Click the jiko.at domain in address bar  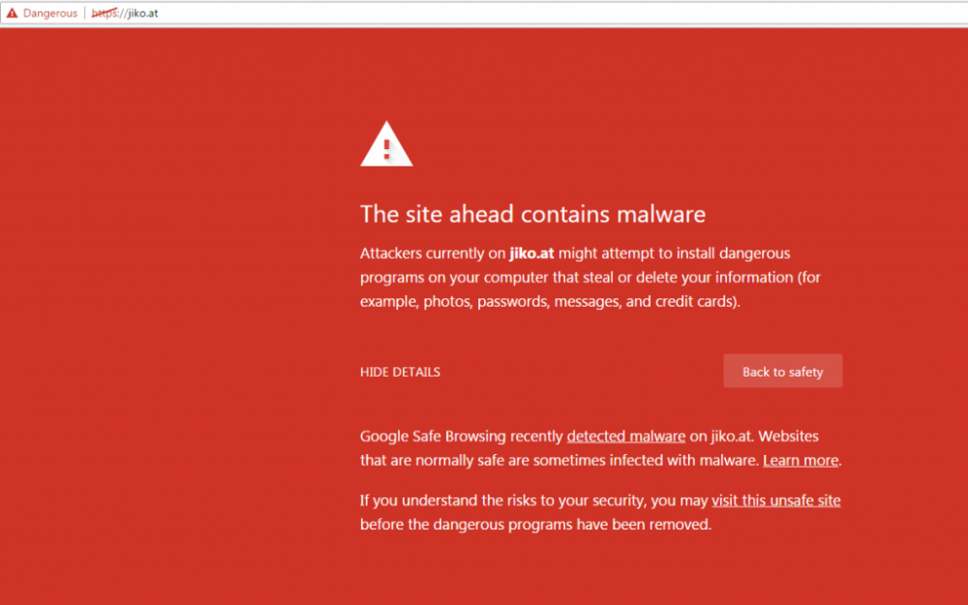(142, 14)
